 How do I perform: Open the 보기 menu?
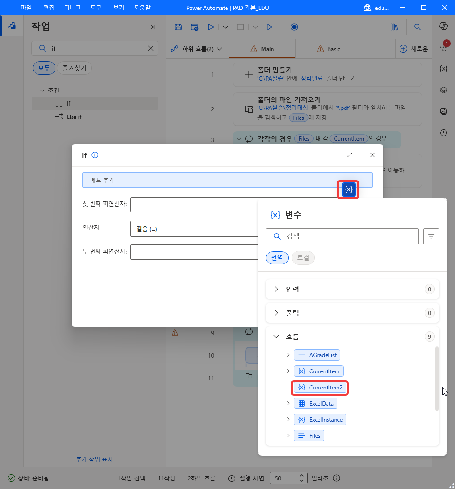(118, 8)
